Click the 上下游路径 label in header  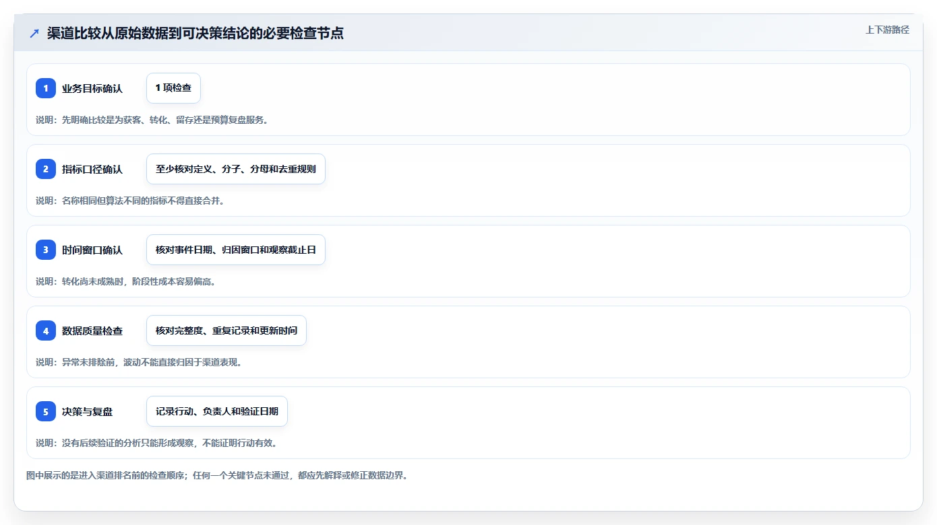(x=887, y=30)
